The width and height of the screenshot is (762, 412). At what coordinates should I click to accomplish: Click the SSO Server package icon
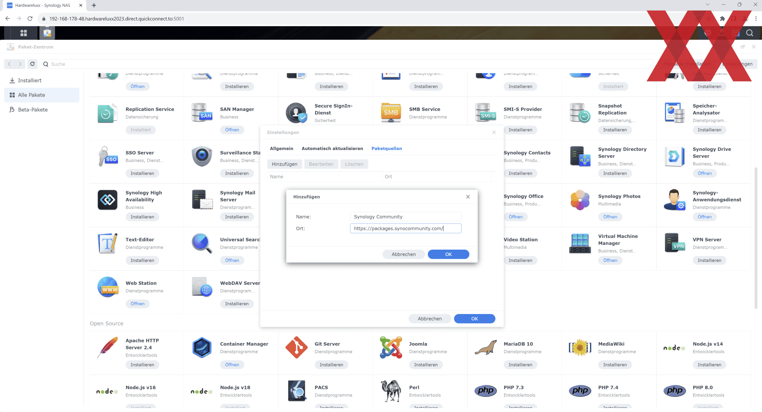pyautogui.click(x=108, y=156)
